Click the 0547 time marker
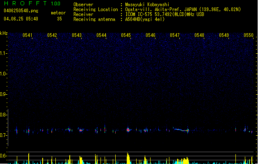This screenshot has width=258, height=164. [x=175, y=35]
